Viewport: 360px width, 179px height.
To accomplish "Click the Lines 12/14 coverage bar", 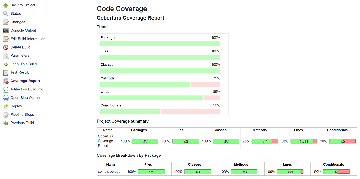I will pos(303,141).
